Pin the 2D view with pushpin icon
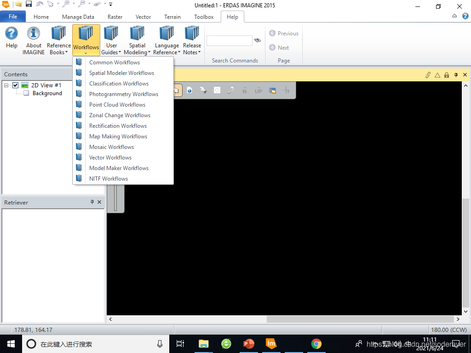This screenshot has width=471, height=353. (456, 75)
